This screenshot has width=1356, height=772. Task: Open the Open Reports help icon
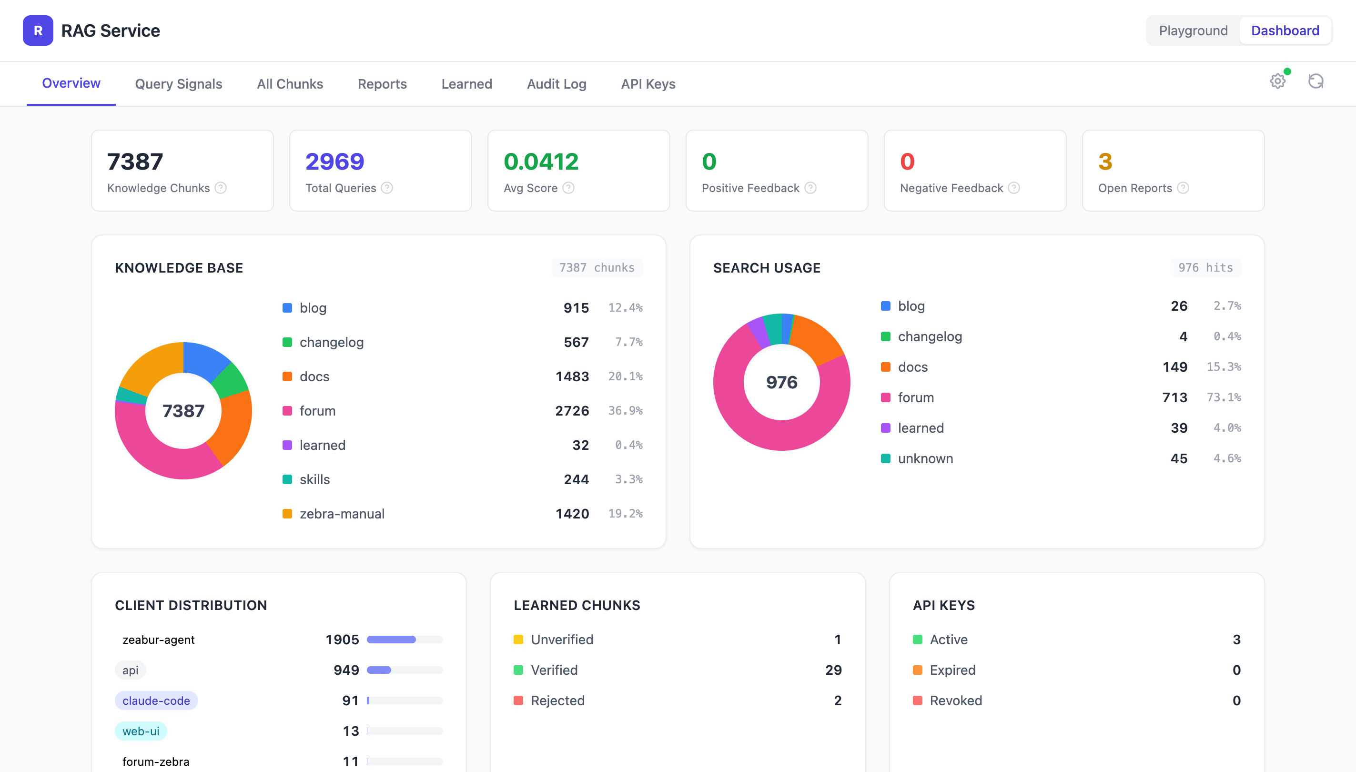(1183, 188)
